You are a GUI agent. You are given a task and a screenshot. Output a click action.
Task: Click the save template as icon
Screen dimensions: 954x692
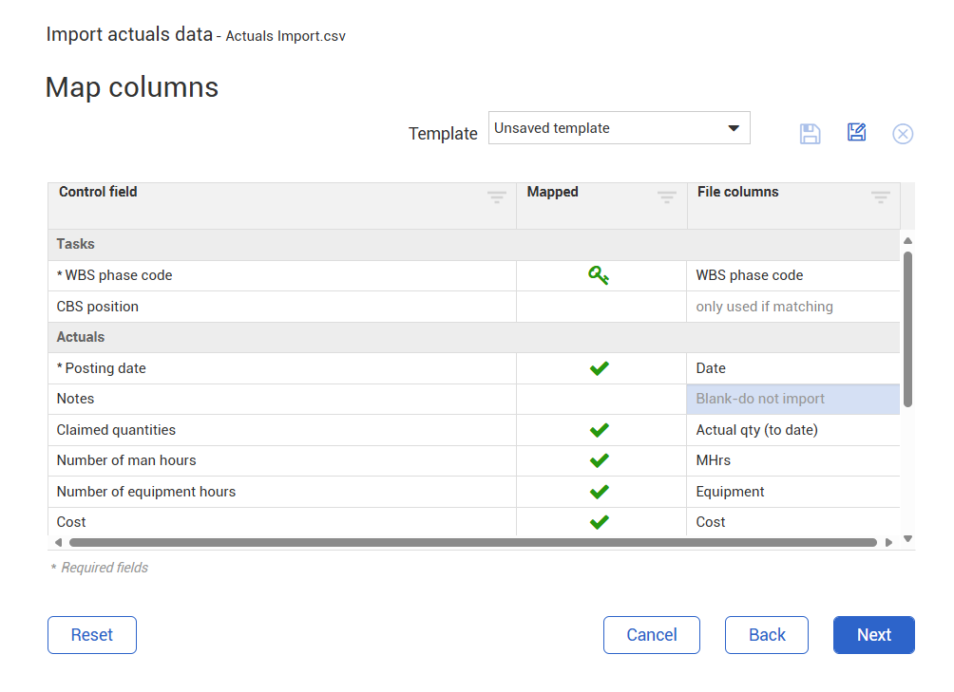coord(856,133)
